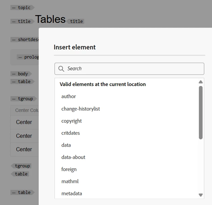The width and height of the screenshot is (212, 205).
Task: Select the change-historylist element
Action: (x=80, y=109)
